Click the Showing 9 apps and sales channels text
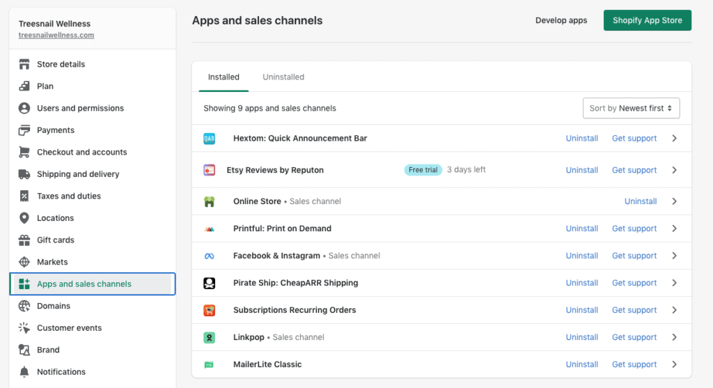This screenshot has width=713, height=388. click(x=269, y=108)
